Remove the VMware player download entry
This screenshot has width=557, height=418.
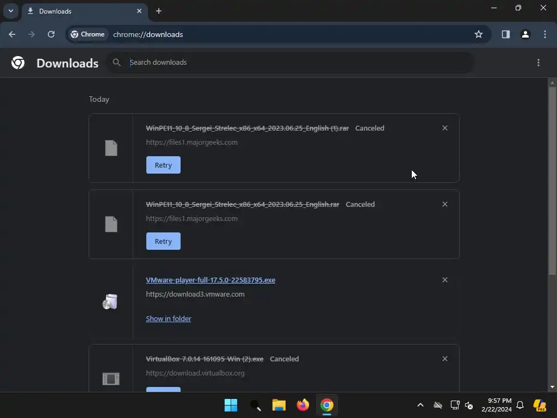[445, 280]
